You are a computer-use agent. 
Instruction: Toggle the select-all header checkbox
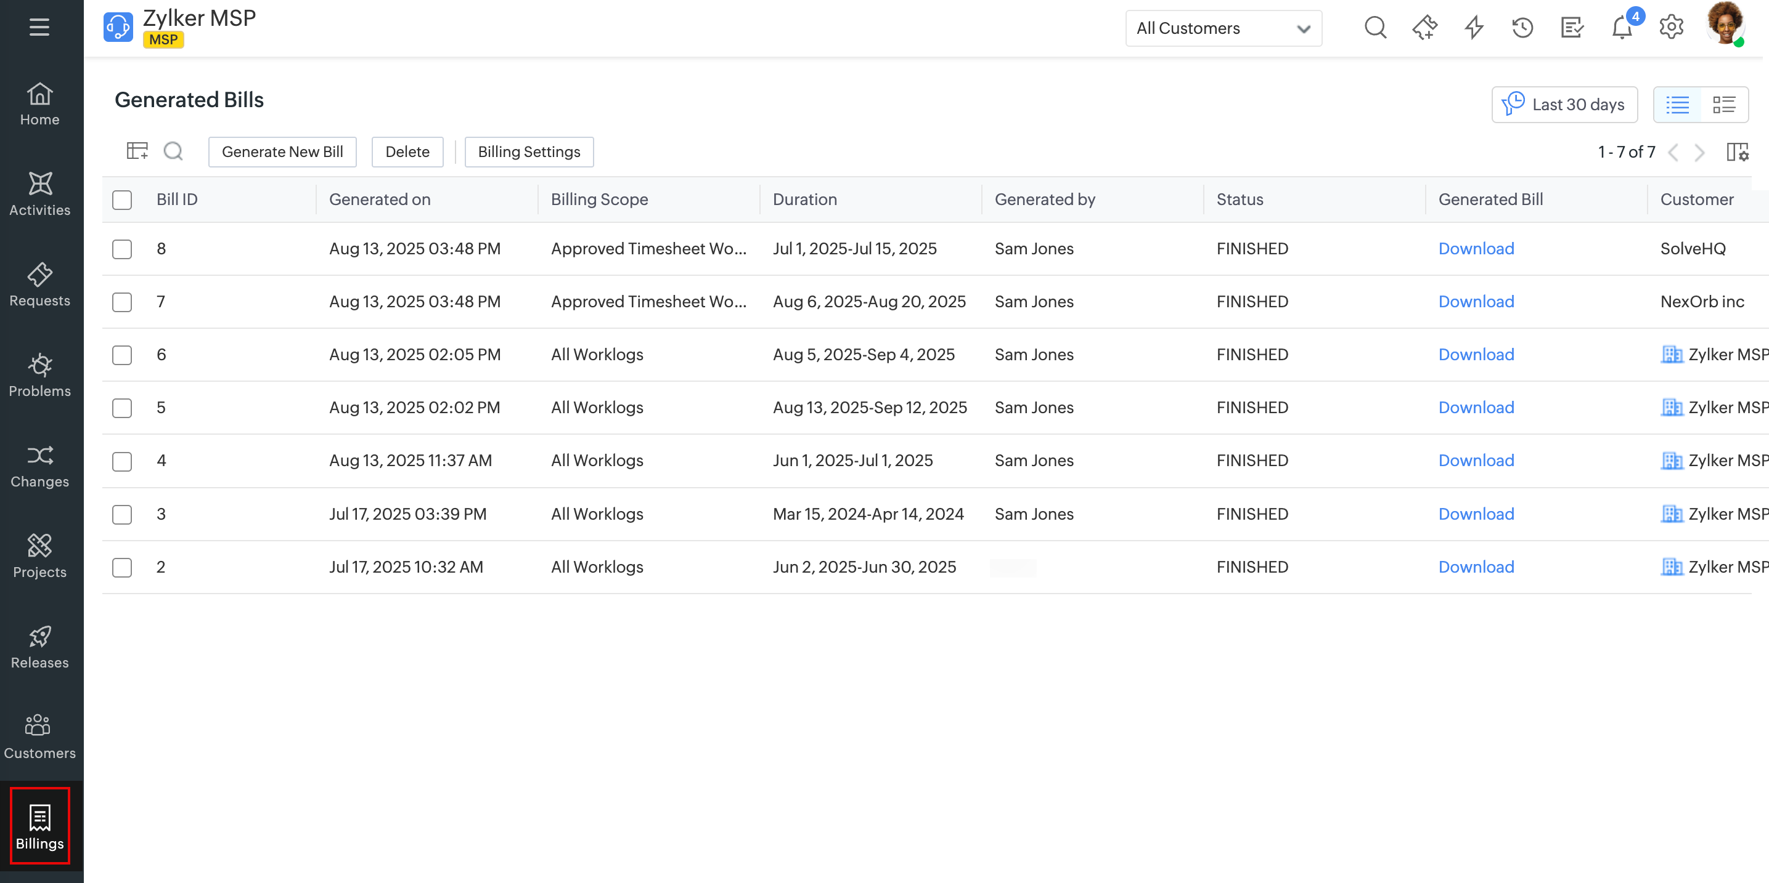122,200
